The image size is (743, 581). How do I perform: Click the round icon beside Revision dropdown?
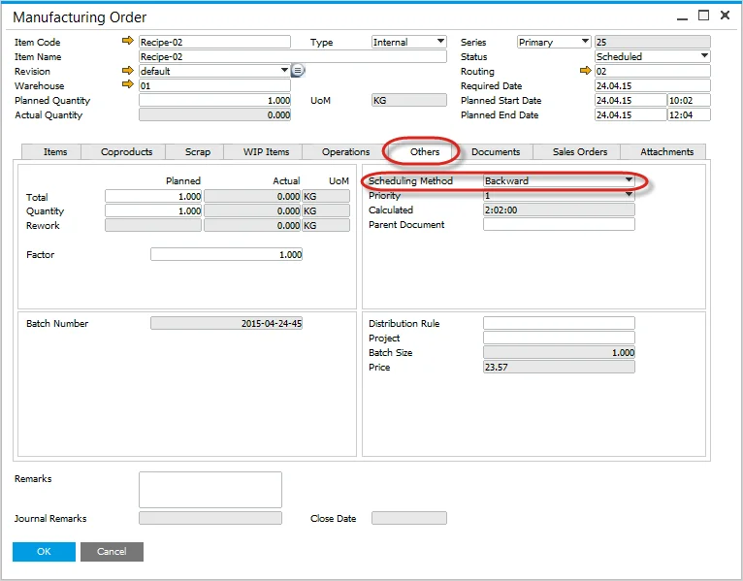click(298, 71)
